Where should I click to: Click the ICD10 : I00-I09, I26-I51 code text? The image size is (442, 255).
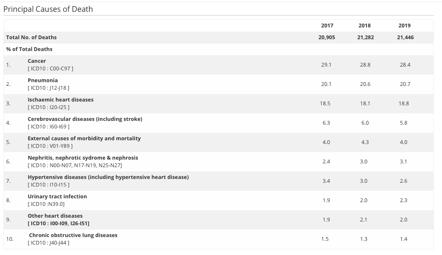59,223
